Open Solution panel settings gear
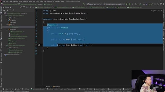The height and width of the screenshot is (92, 165). click(30, 7)
